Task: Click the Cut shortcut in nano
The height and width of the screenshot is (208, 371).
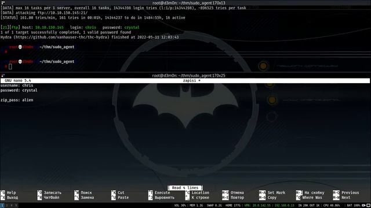Action: coord(118,192)
